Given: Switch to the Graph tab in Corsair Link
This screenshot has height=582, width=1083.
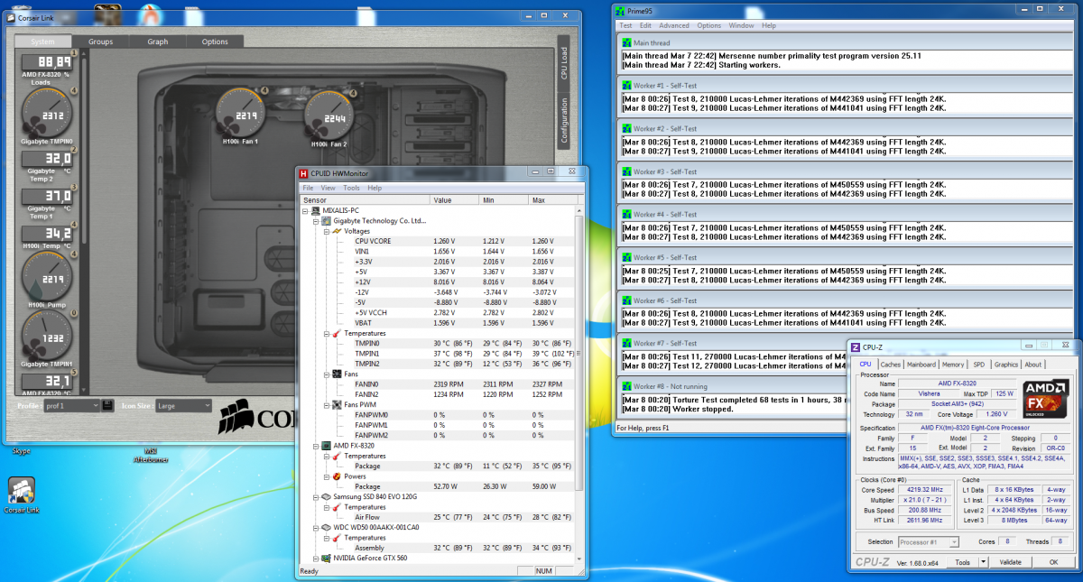Looking at the screenshot, I should 158,42.
